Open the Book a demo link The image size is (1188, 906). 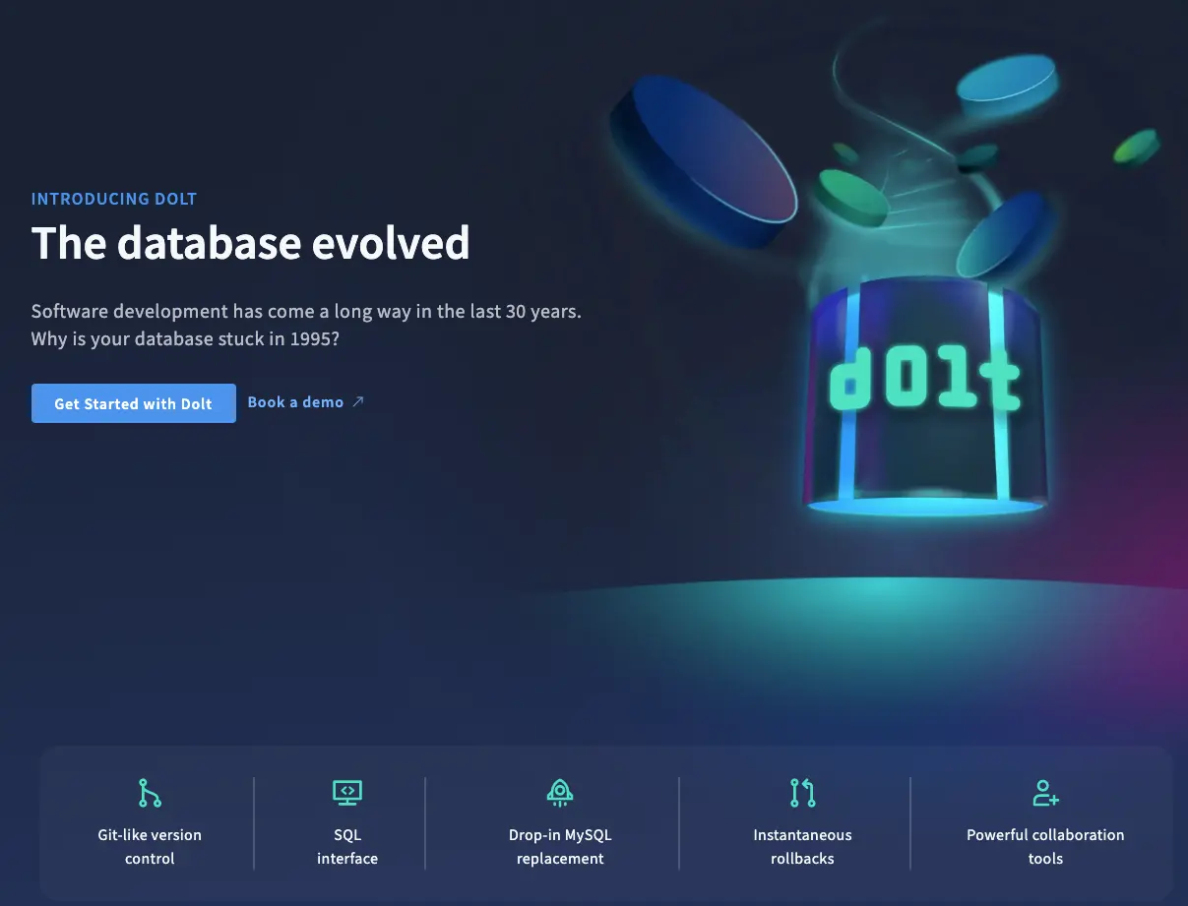coord(295,402)
